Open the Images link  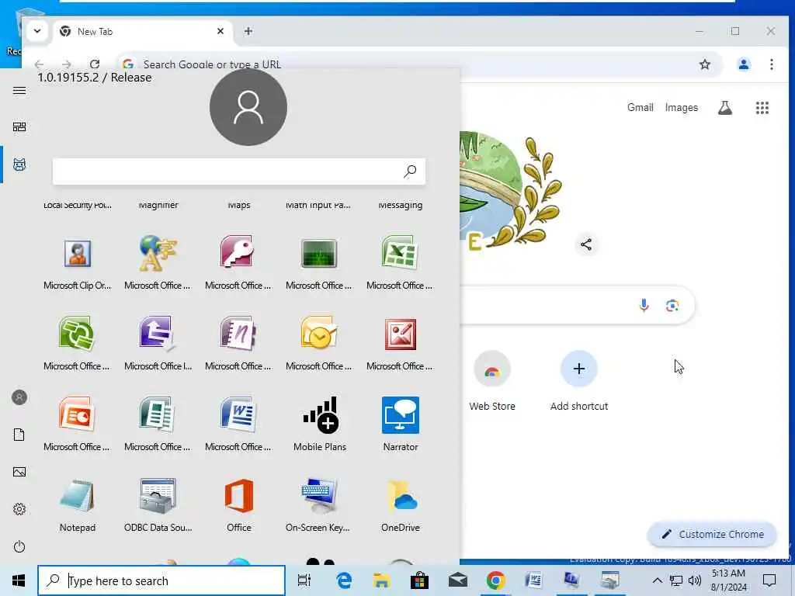coord(681,107)
